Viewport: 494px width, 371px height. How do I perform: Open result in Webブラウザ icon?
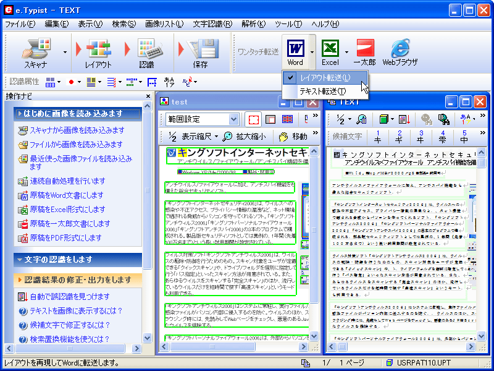point(400,53)
